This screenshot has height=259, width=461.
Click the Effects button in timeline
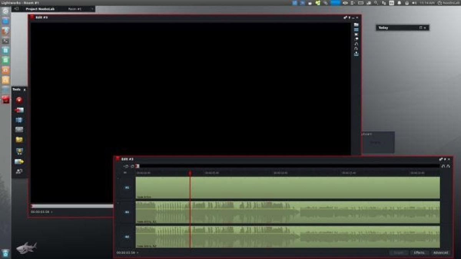[419, 252]
